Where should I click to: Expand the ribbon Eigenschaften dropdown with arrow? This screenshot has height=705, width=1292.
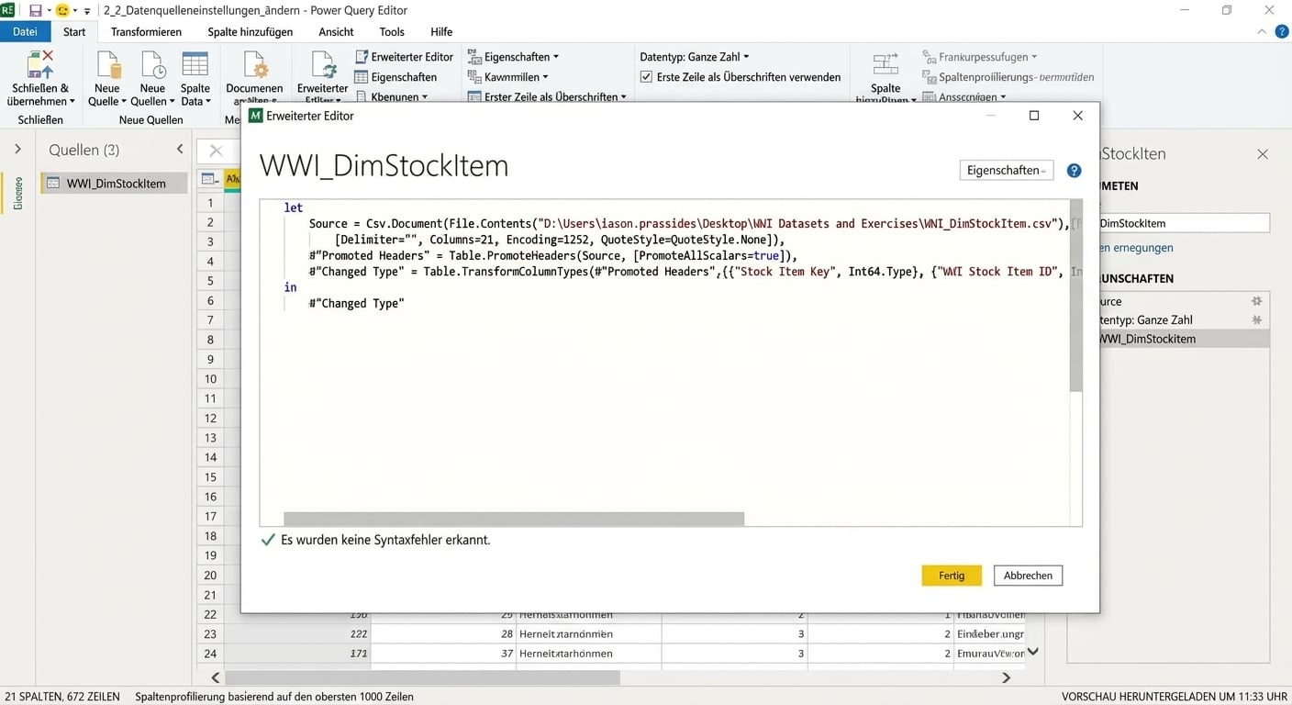(556, 57)
